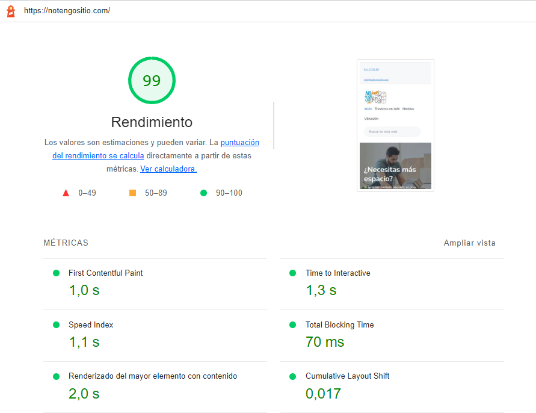Open 'del rendimiento se calcula' link
Screen dimensions: 536x413
click(x=98, y=156)
